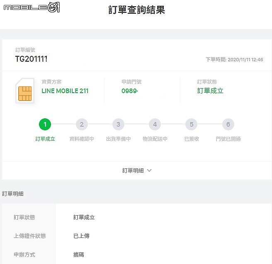Click the 門號已開通 step label
This screenshot has height=264, width=272.
(228, 139)
